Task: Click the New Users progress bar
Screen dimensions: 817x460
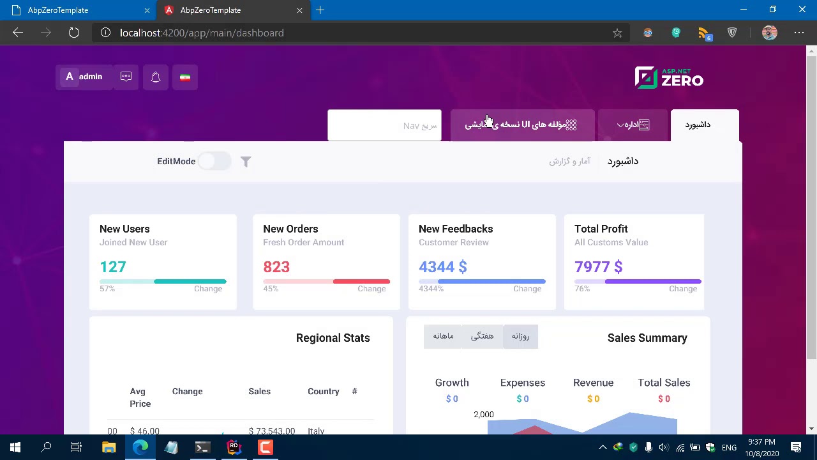Action: click(163, 281)
